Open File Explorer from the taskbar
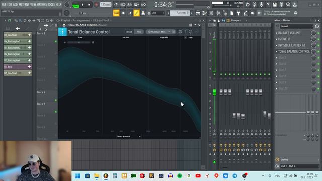The width and height of the screenshot is (322, 181). [x=96, y=176]
